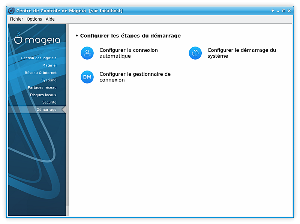Viewport: 300px width, 224px height.
Task: Go to Réseau & Internet section
Action: point(40,73)
